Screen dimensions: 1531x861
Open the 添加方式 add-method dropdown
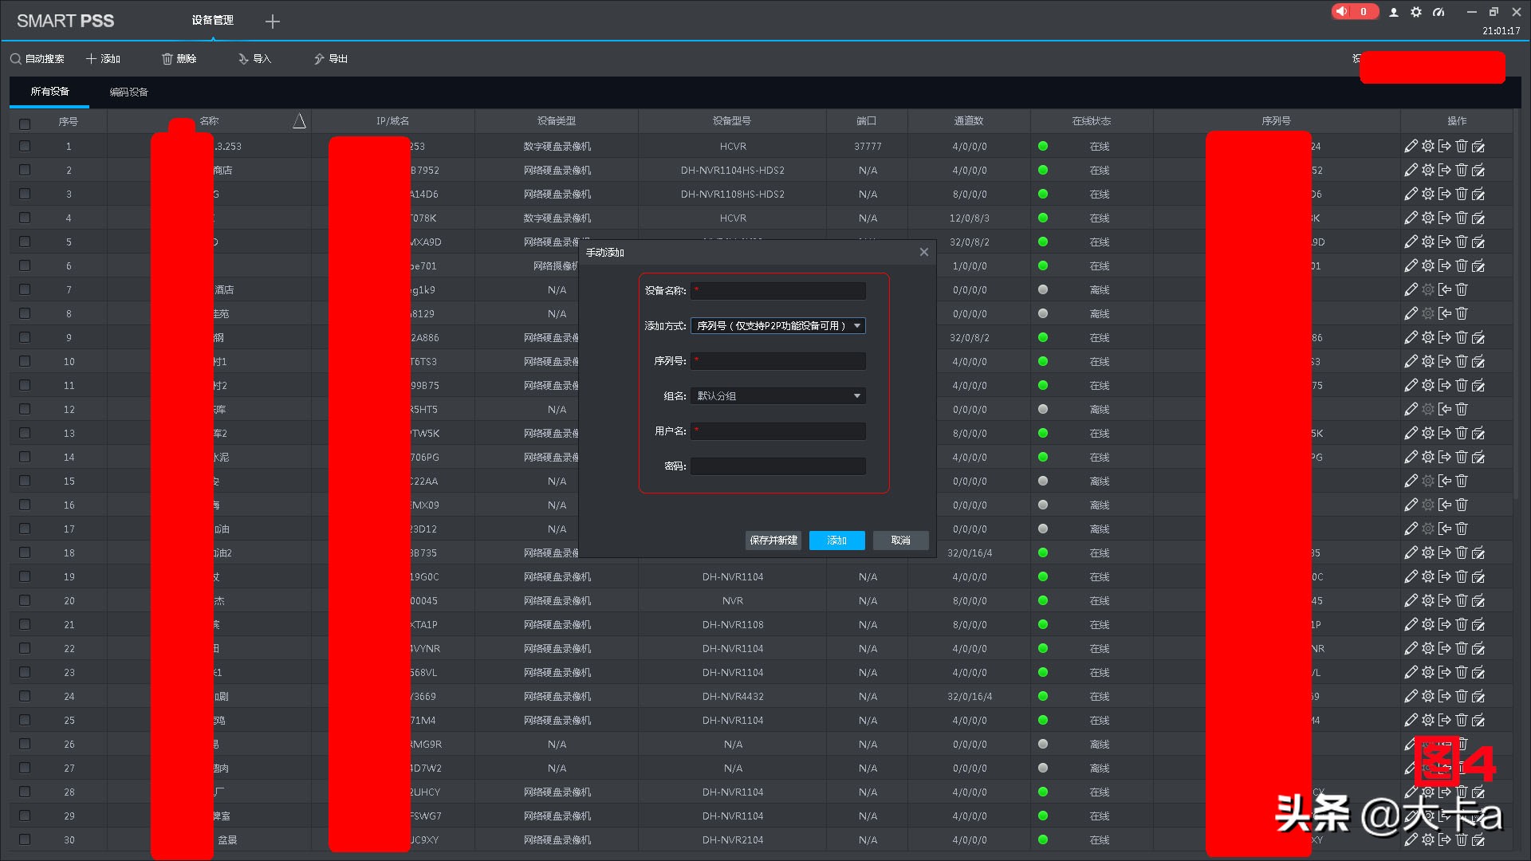pos(777,325)
